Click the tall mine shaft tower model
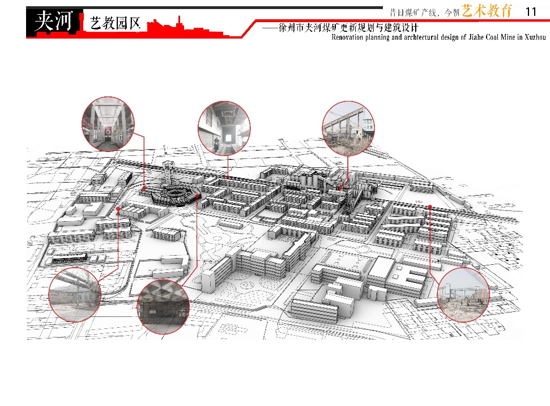The image size is (550, 406). (x=169, y=172)
